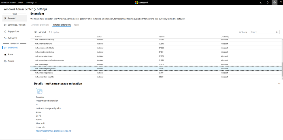This screenshot has height=140, width=283.
Task: Select the Azure logo icon
Action: click(5, 54)
